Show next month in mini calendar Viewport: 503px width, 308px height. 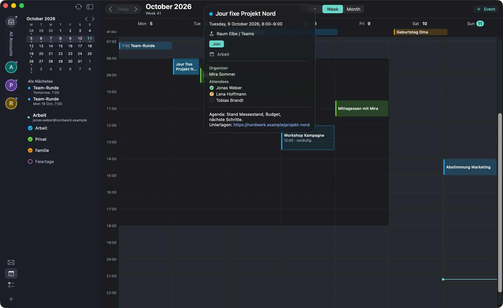point(93,19)
